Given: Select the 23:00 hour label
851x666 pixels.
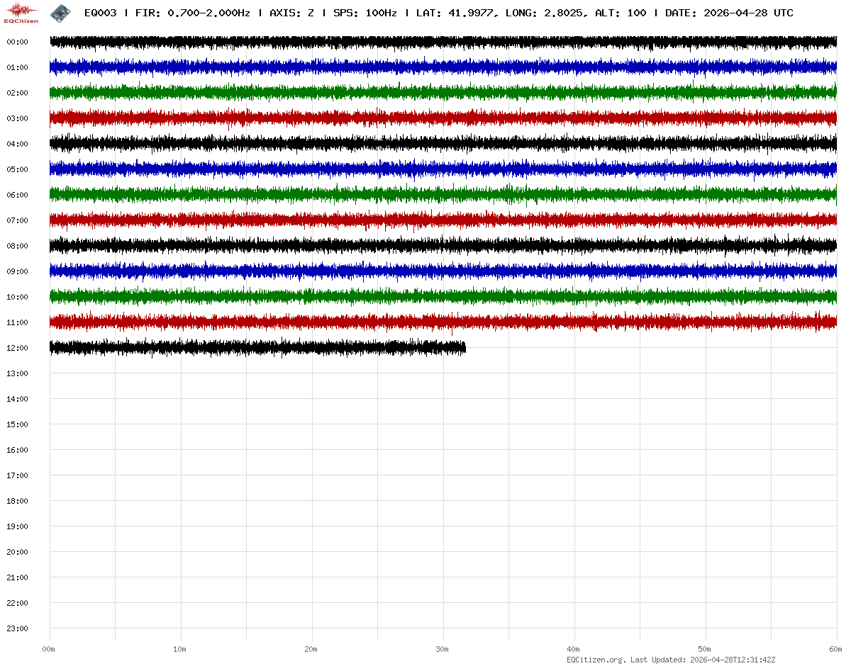Looking at the screenshot, I should pos(17,628).
